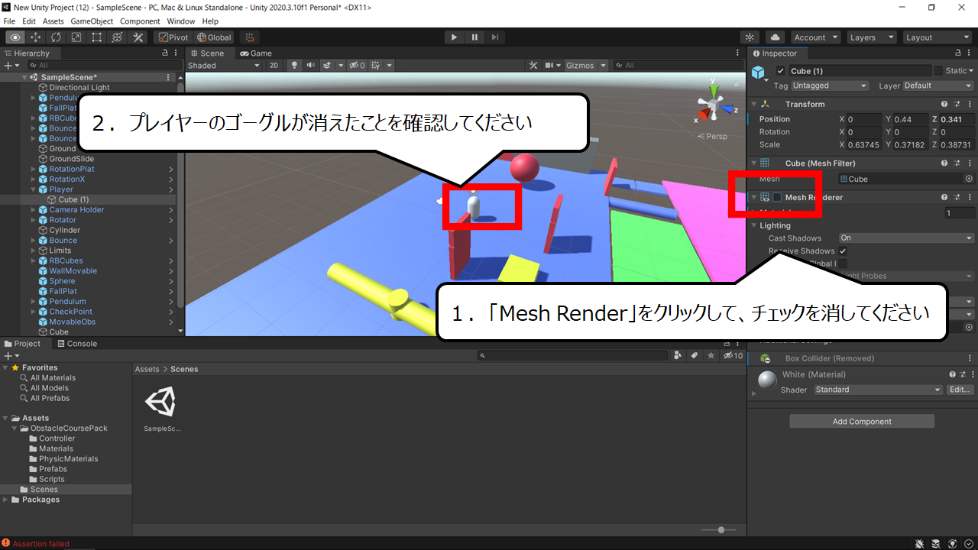Open the debug mode bug icon in status bar
Viewport: 978px width, 550px height.
(921, 544)
